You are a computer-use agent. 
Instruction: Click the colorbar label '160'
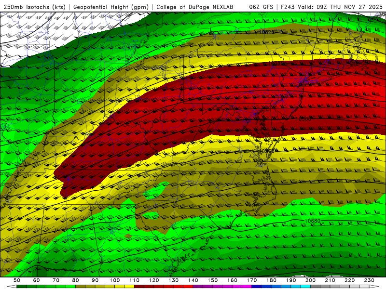coord(232,280)
